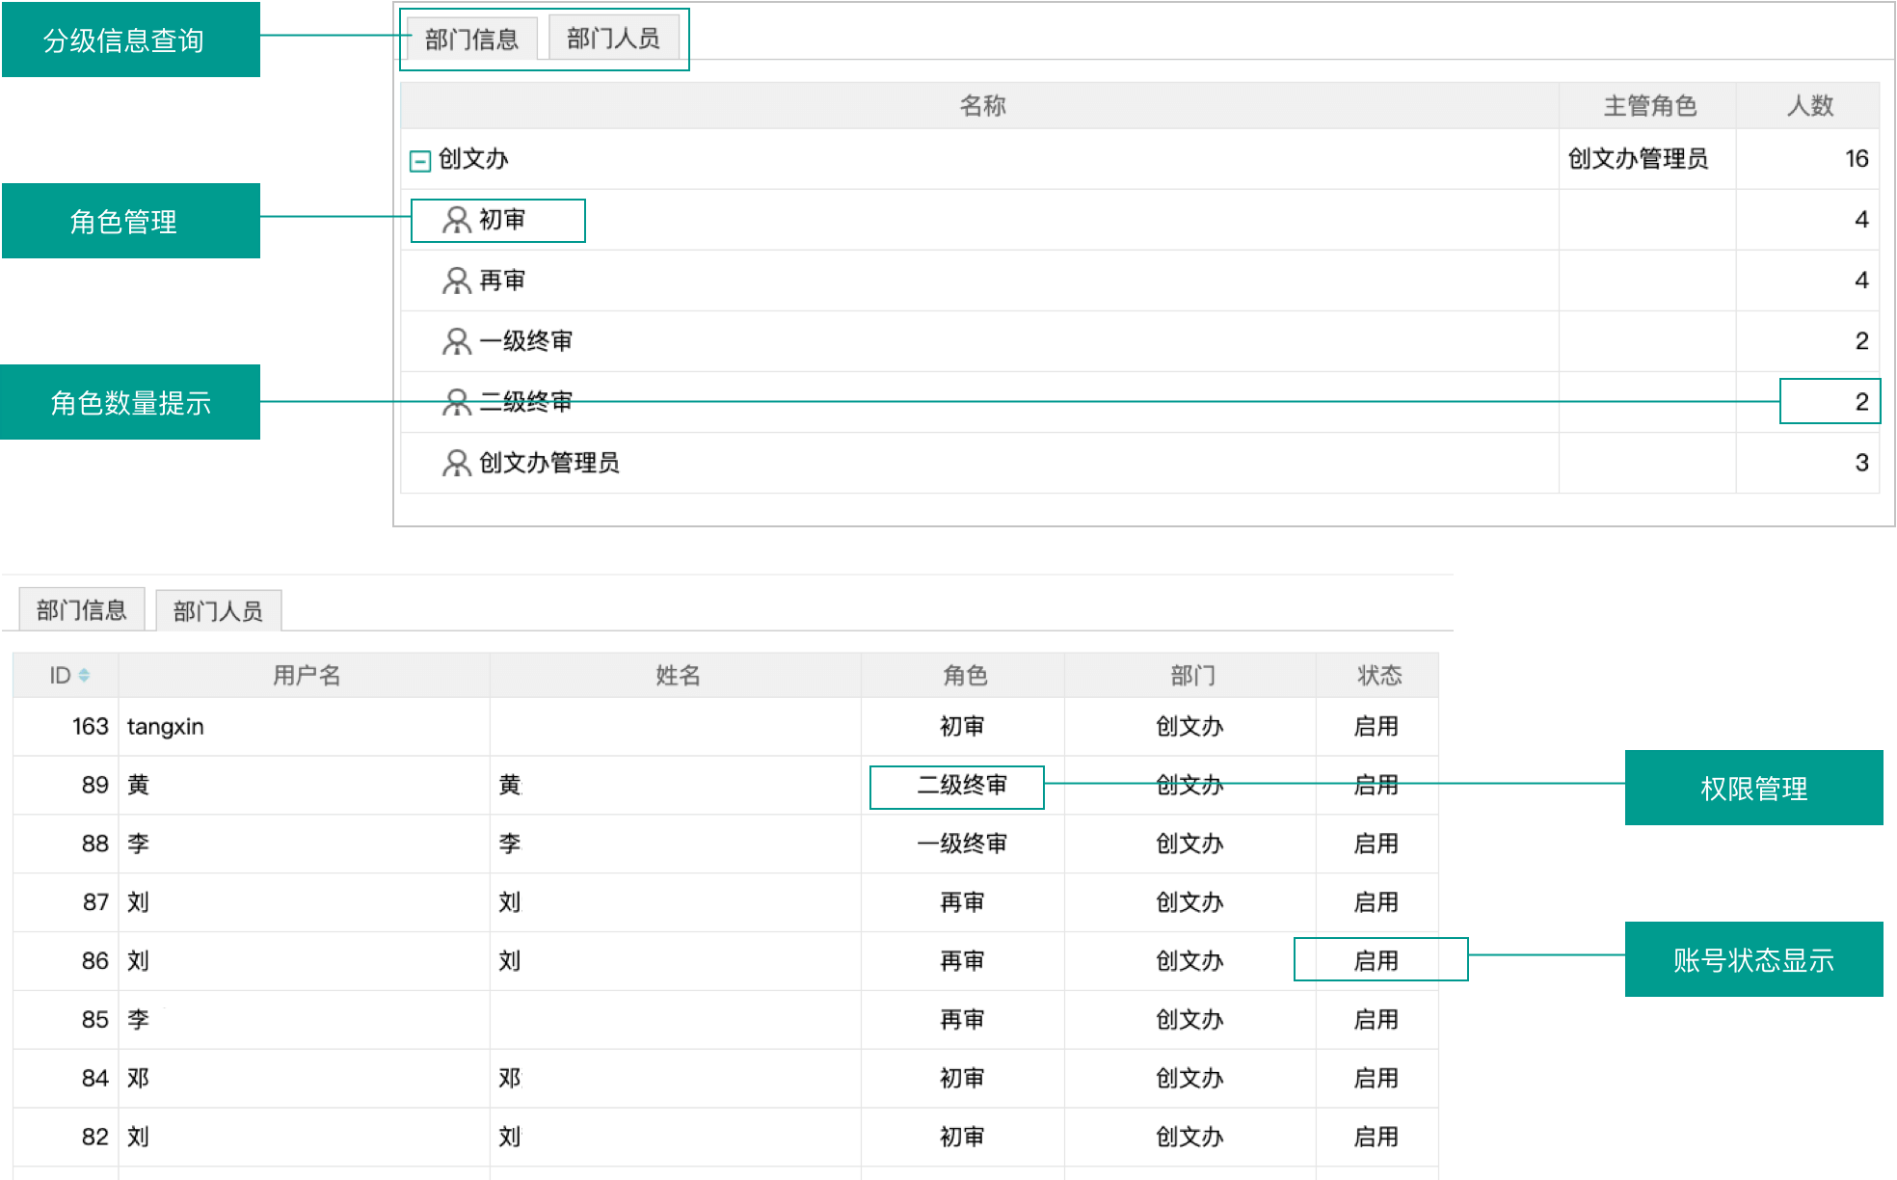Click the 主管角色 column header
Viewport: 1897px width, 1180px height.
pyautogui.click(x=1648, y=106)
